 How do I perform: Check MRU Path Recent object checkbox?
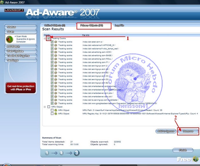(x=52, y=110)
